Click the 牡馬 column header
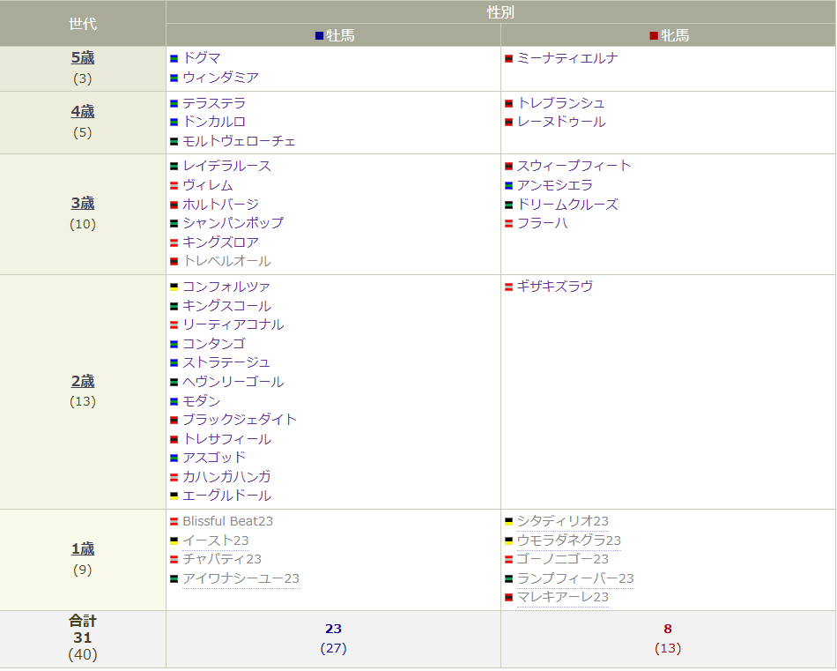The height and width of the screenshot is (671, 837). point(332,35)
